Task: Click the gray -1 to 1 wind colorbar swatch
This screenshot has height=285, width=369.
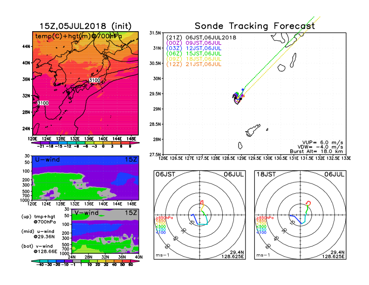Action: [x=76, y=261]
